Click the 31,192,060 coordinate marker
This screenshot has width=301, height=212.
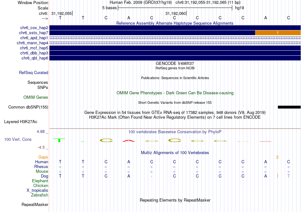click(176, 13)
